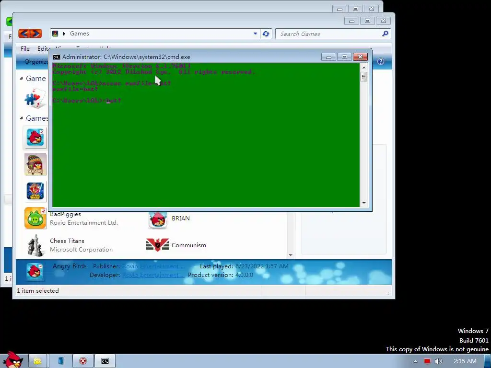Select the BadPiggies game icon
Image resolution: width=491 pixels, height=368 pixels.
pyautogui.click(x=35, y=218)
